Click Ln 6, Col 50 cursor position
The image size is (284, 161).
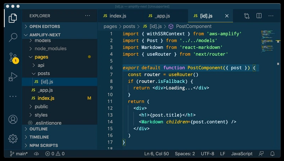point(157,154)
